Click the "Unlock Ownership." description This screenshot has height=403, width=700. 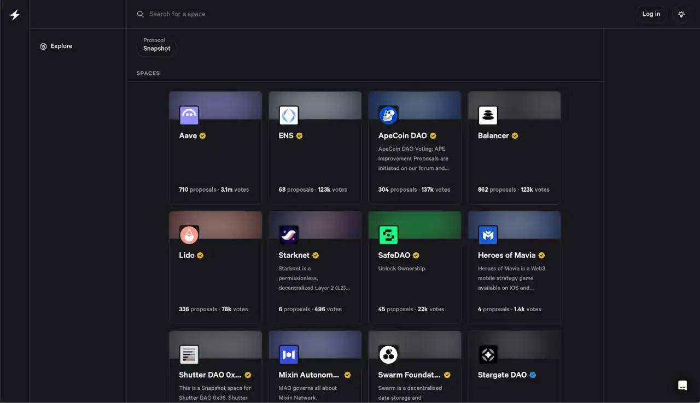click(x=402, y=269)
